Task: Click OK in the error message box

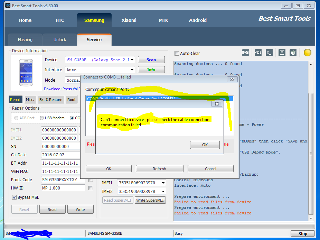Action: (205, 145)
